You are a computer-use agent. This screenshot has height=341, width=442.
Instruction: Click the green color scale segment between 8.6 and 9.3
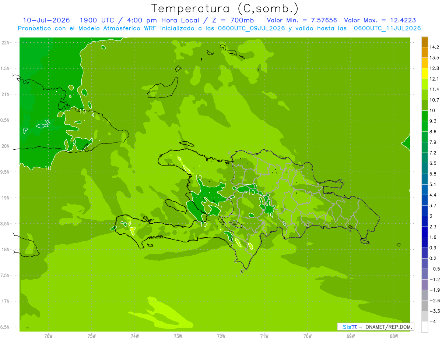tap(425, 127)
